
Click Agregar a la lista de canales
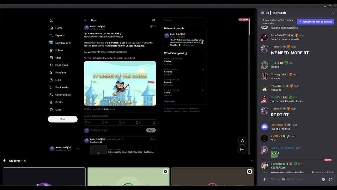pos(315,22)
